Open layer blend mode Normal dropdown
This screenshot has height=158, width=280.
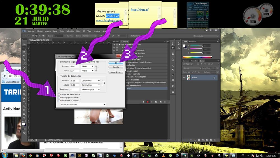click(x=192, y=68)
